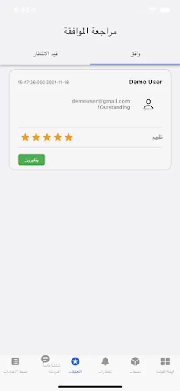This screenshot has height=391, width=180.
Task: Tap the fifth orange rating star
Action: [x=69, y=137]
